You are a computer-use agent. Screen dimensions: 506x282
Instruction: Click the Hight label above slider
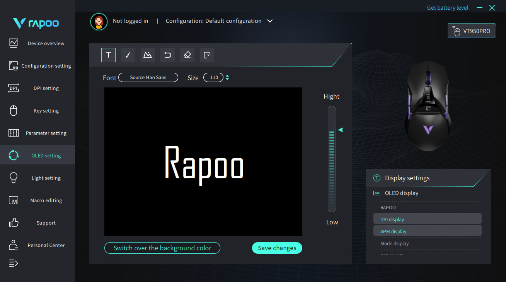[331, 96]
